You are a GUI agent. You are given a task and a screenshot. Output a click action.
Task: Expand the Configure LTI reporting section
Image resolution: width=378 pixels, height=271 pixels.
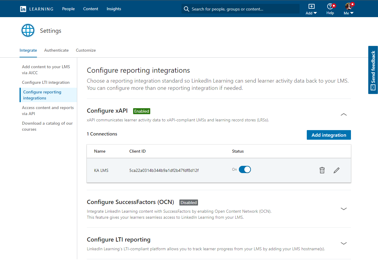(343, 243)
